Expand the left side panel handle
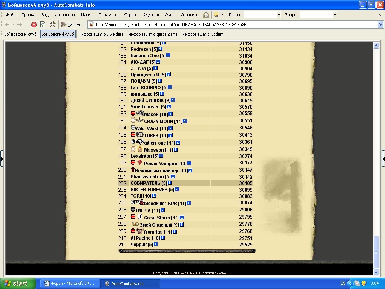Screen dimensions: 385x289 2,158
